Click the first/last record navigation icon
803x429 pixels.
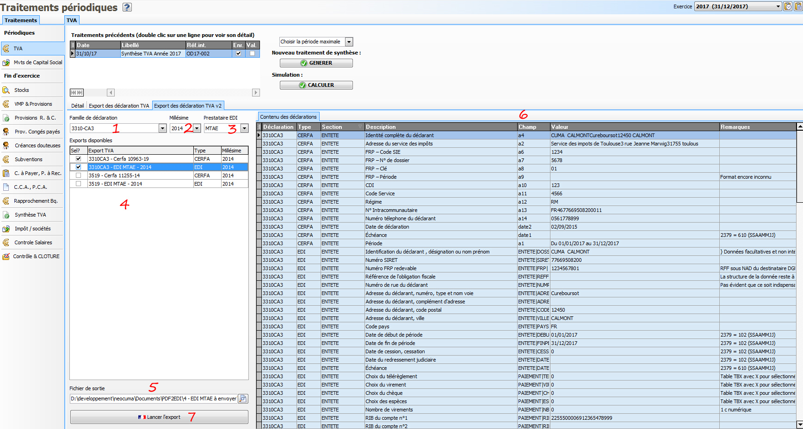point(77,92)
